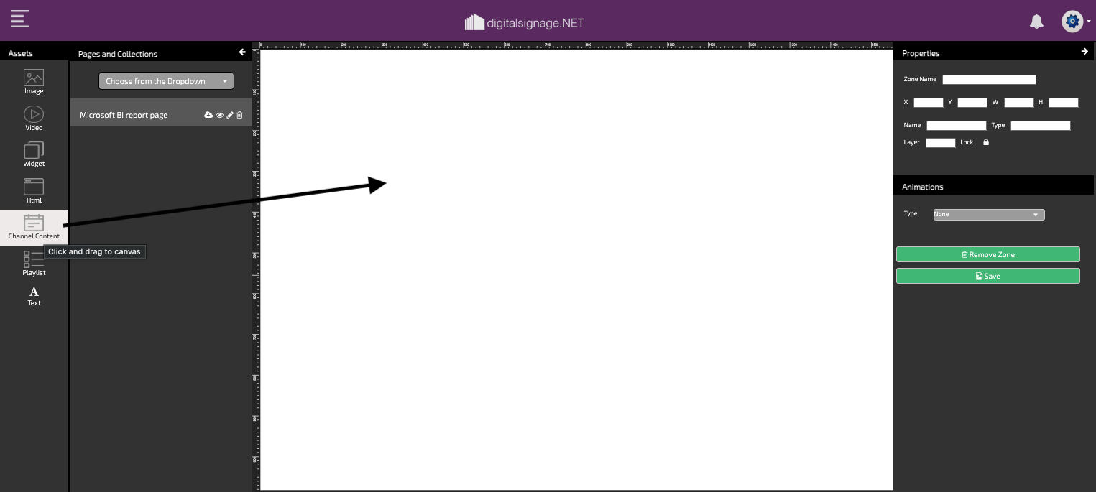Click the H height field
The image size is (1096, 492).
coord(1064,103)
